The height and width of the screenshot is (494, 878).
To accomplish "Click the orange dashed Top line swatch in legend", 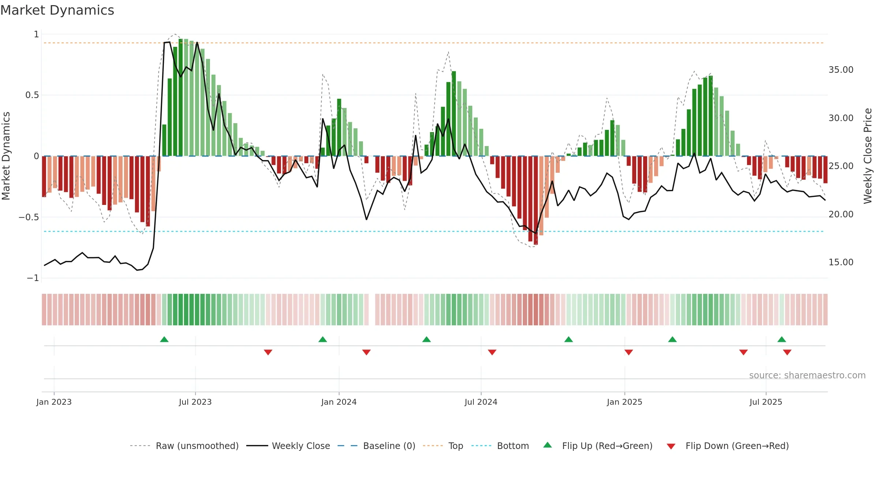I will coord(433,446).
